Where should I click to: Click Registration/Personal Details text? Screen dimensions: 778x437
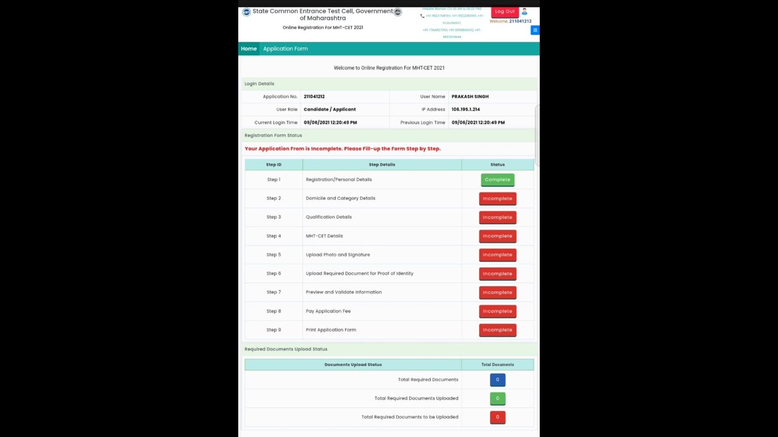pos(339,180)
